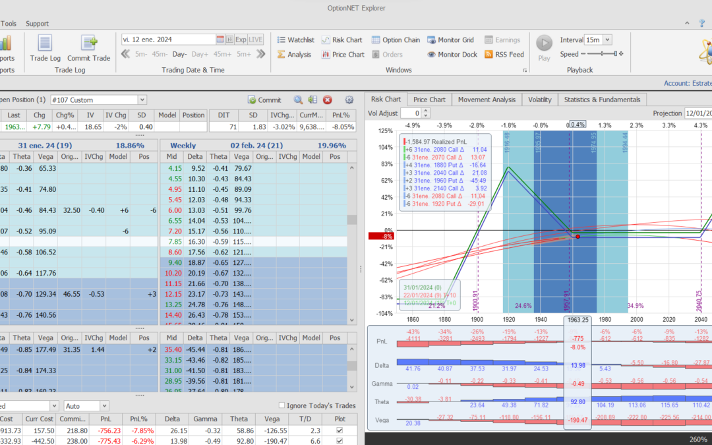The height and width of the screenshot is (445, 712).
Task: Click the magnifier icon beside Commit
Action: click(x=299, y=100)
